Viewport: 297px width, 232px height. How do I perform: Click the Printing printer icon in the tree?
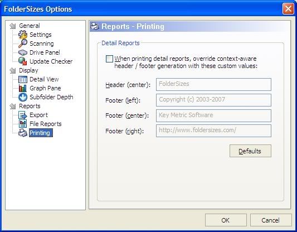(23, 133)
